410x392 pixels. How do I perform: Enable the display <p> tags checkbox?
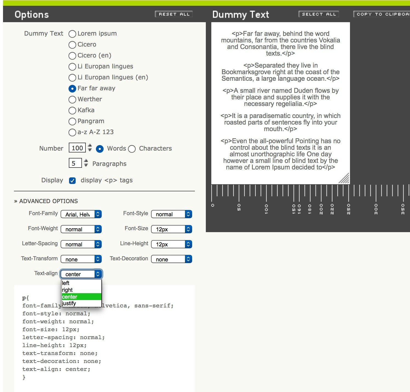tap(72, 180)
